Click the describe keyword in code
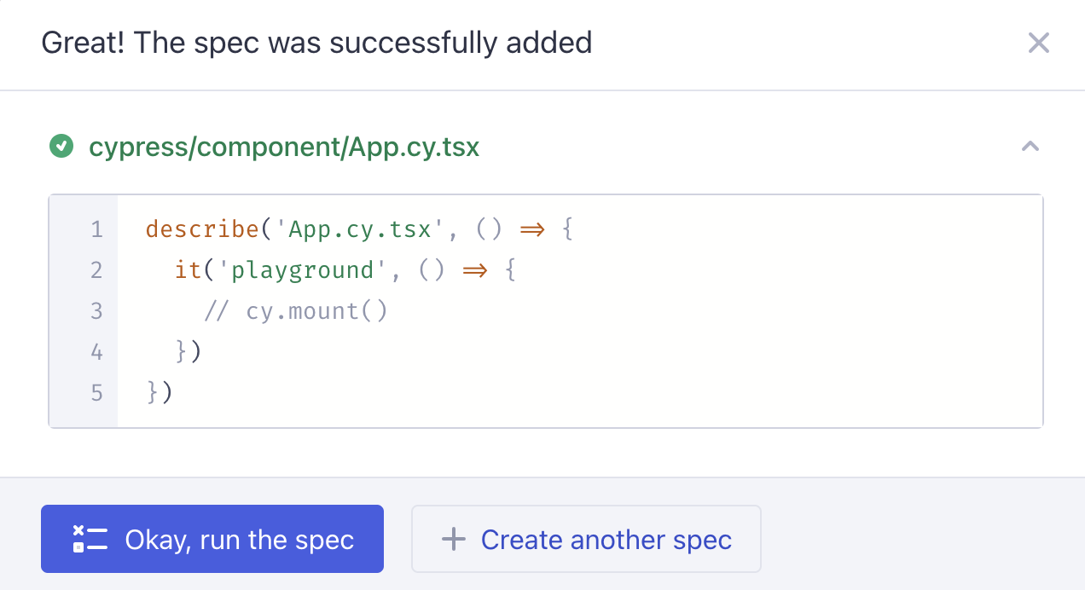 click(x=202, y=229)
